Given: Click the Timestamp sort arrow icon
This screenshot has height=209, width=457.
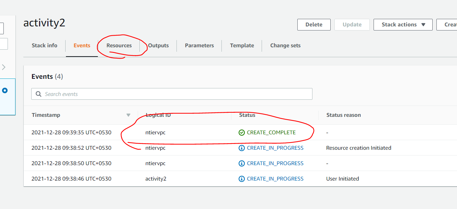Looking at the screenshot, I should (128, 115).
